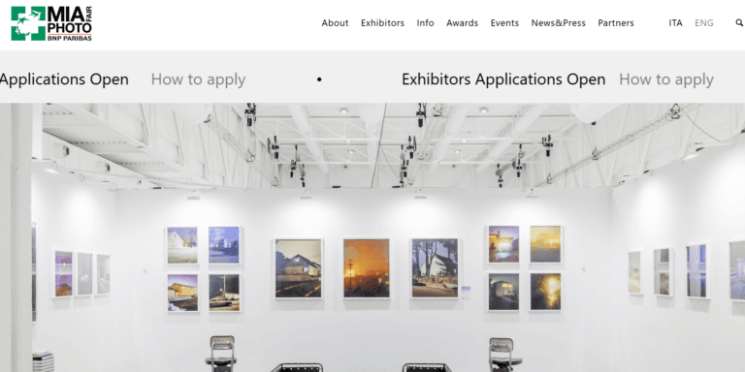Click the right-hand 'How to apply' link

(666, 79)
